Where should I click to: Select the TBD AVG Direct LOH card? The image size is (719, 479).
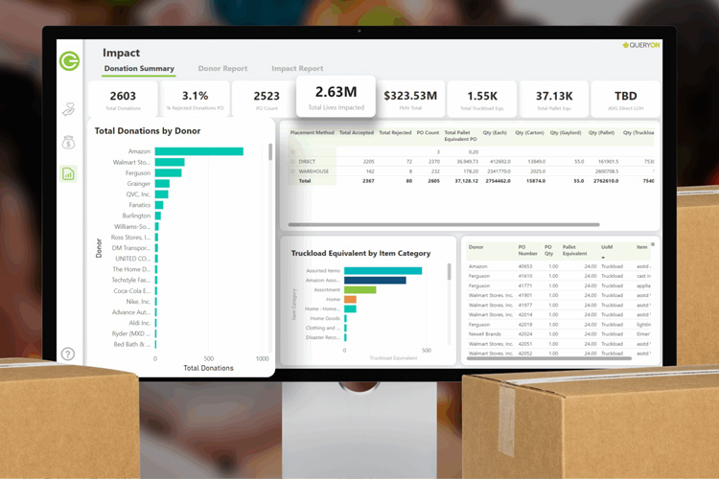pos(625,99)
